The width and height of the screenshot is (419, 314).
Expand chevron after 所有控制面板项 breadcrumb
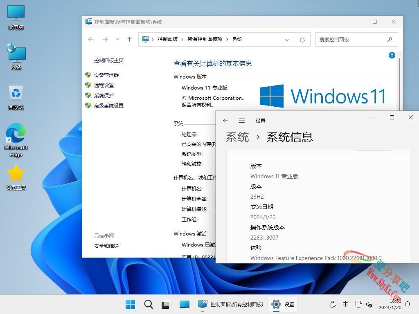pyautogui.click(x=227, y=40)
